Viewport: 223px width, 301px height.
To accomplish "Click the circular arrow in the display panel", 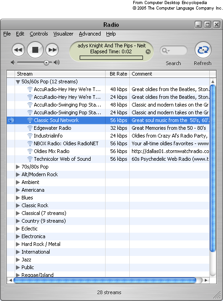I will click(148, 51).
